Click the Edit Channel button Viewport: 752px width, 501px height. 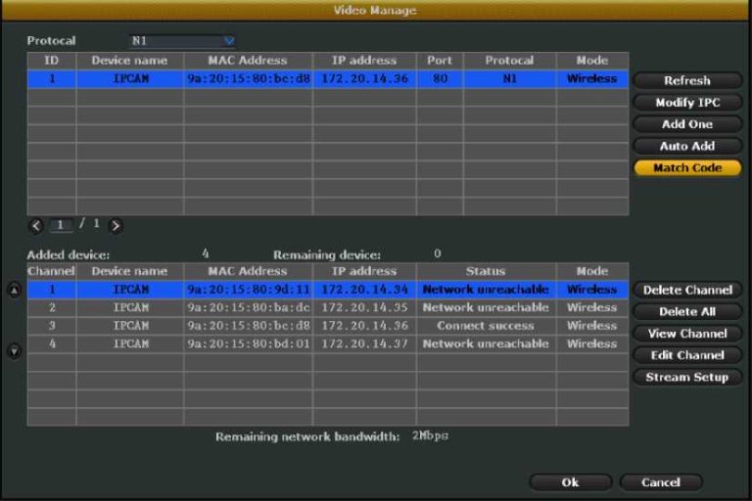pyautogui.click(x=686, y=355)
